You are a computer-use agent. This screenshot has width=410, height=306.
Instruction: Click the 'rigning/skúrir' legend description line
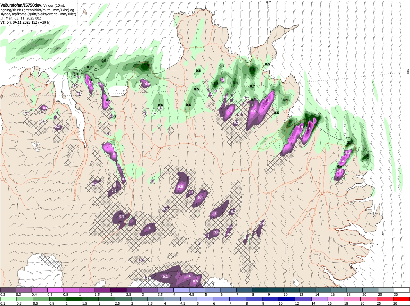(x=37, y=10)
